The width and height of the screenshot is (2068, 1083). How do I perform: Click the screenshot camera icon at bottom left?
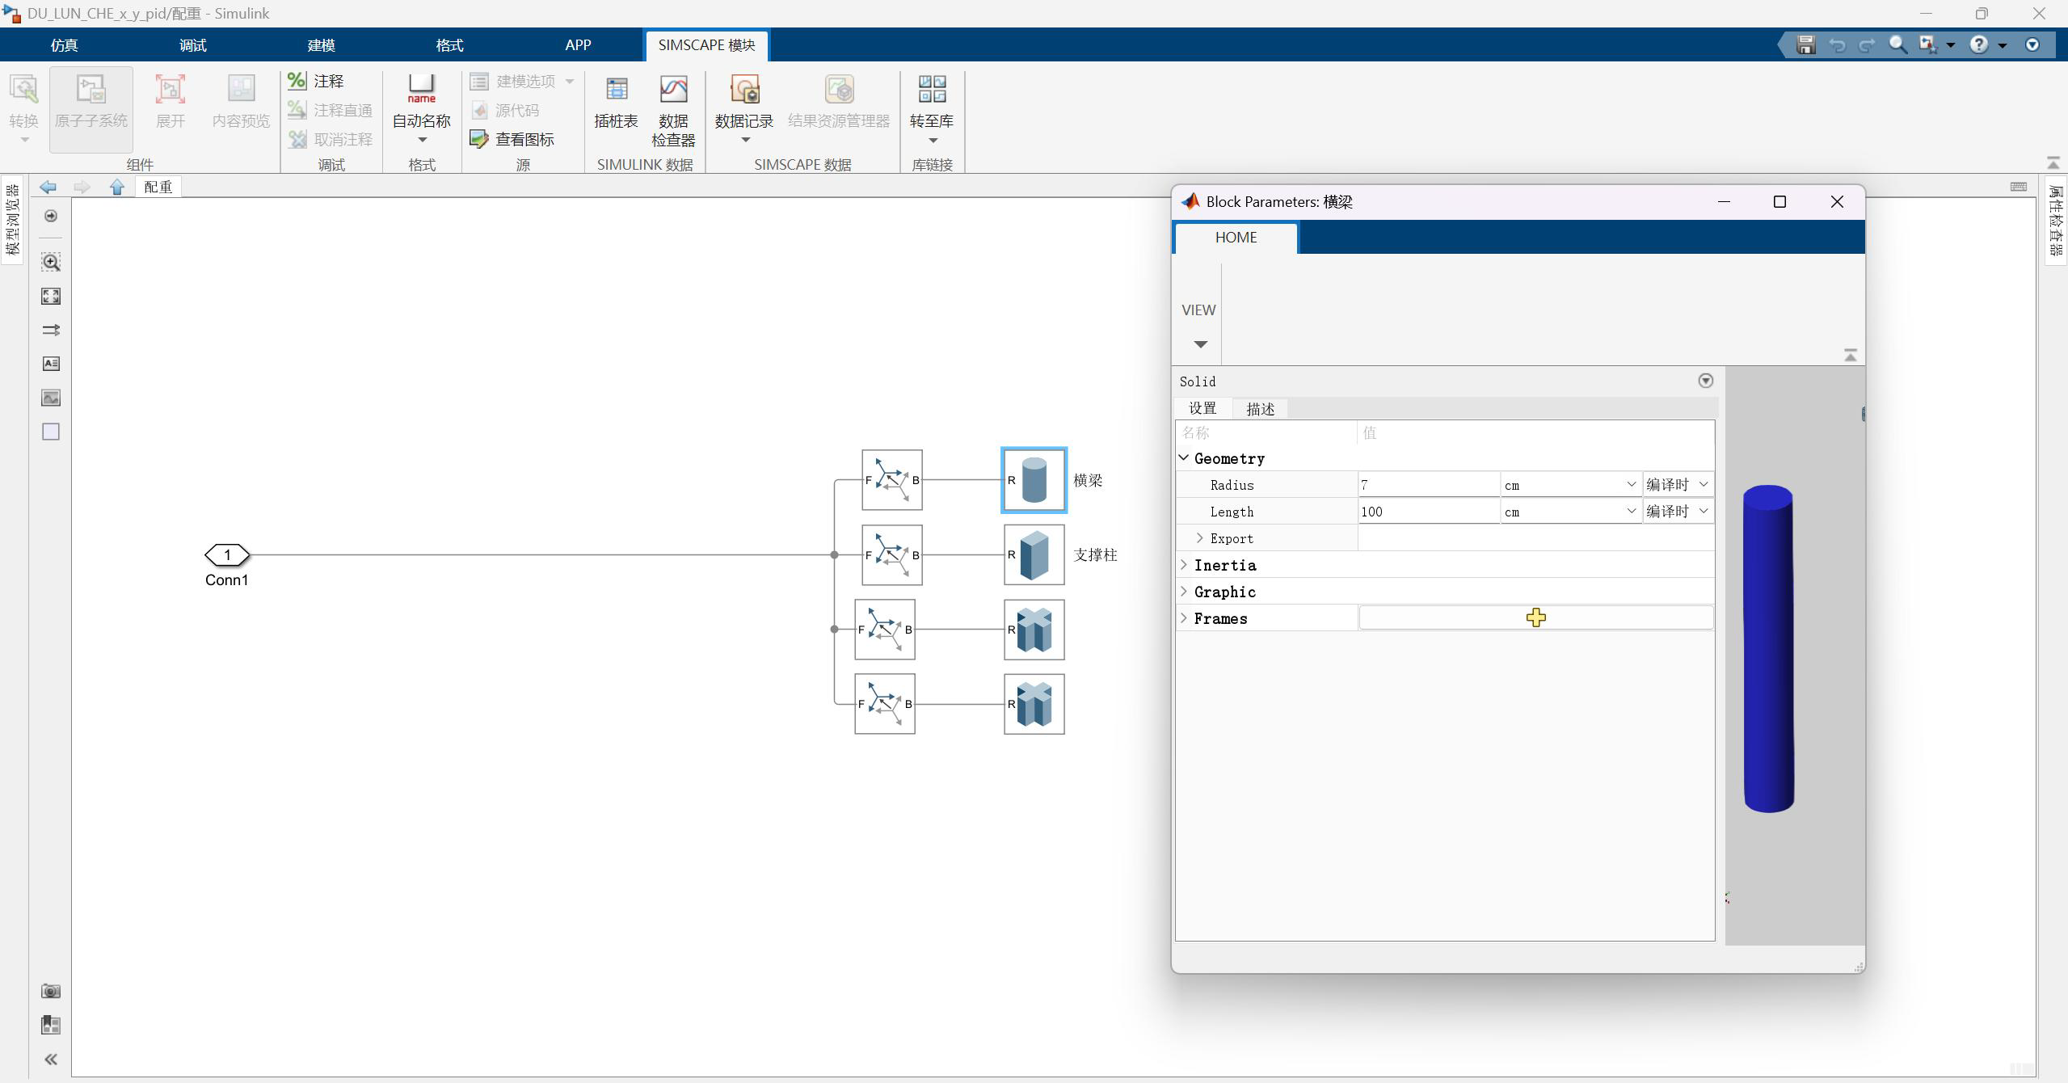click(x=51, y=991)
